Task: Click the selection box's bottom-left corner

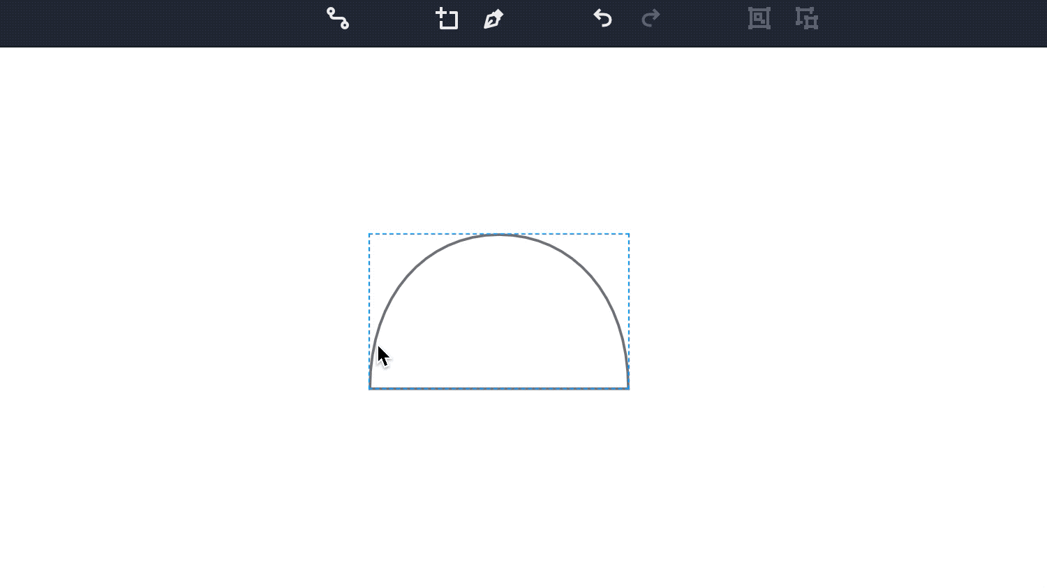Action: click(x=369, y=388)
